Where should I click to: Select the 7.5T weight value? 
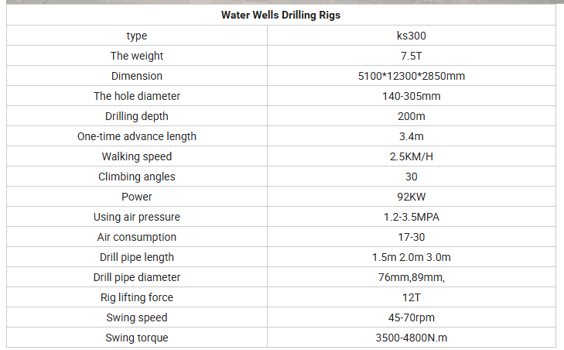click(x=411, y=56)
